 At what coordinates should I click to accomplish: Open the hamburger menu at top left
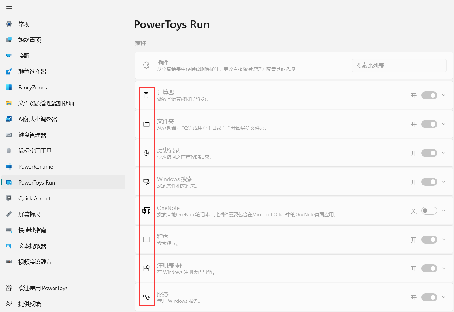[x=9, y=8]
